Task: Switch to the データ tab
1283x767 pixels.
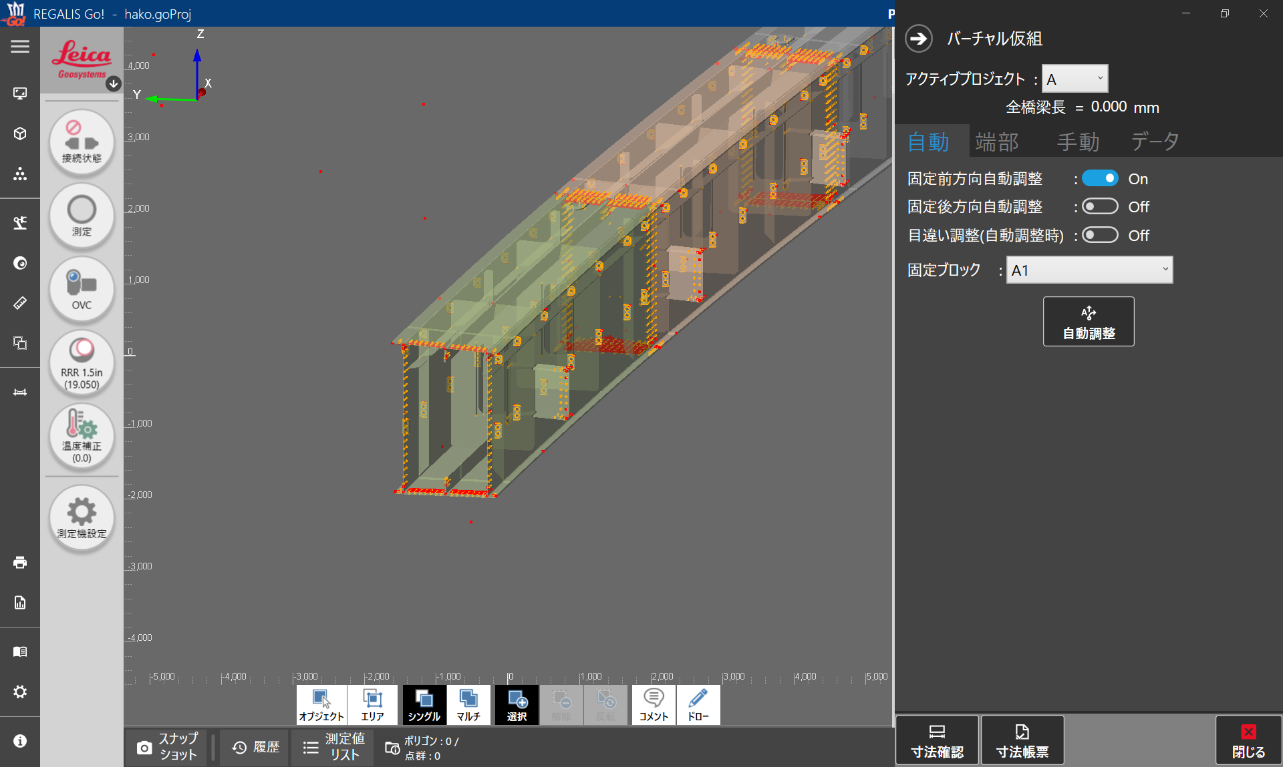Action: pyautogui.click(x=1154, y=142)
